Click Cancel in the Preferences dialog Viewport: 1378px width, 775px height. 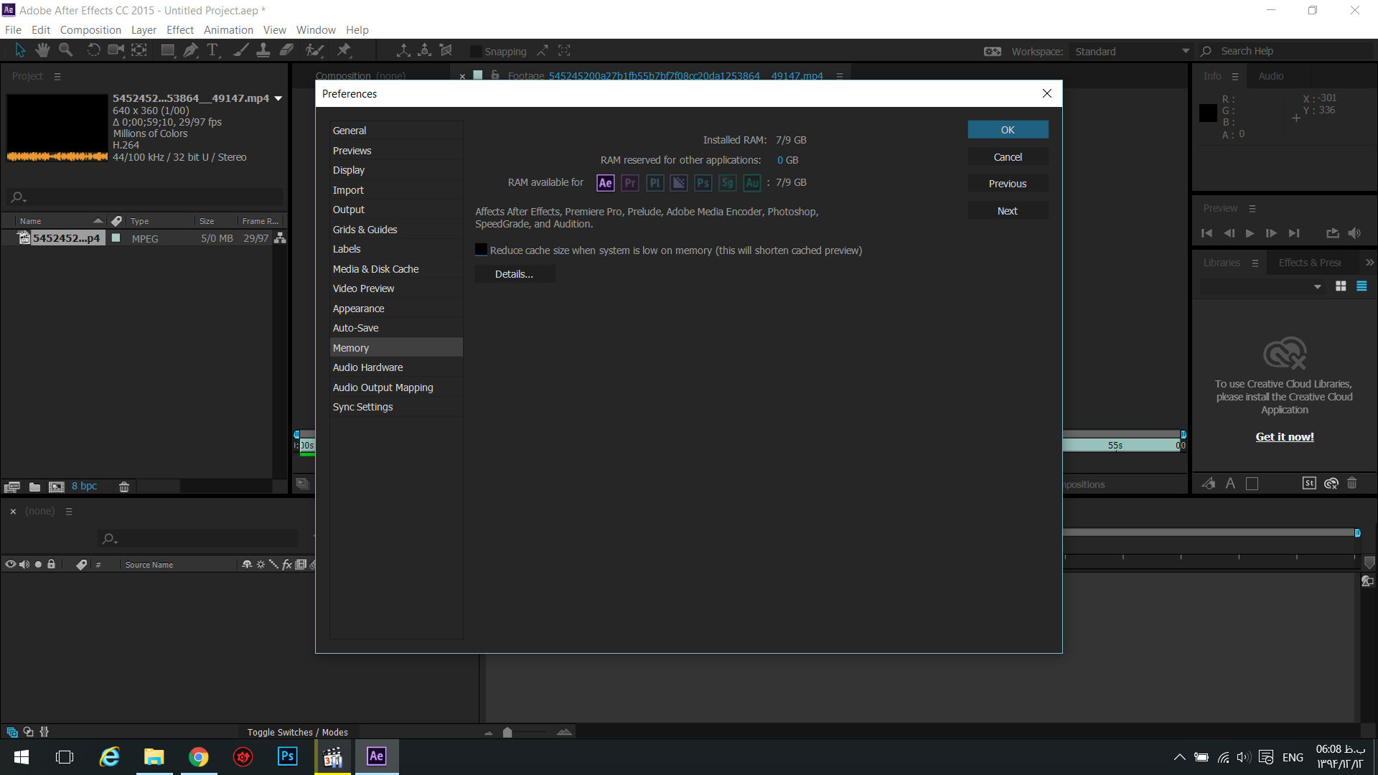1008,157
